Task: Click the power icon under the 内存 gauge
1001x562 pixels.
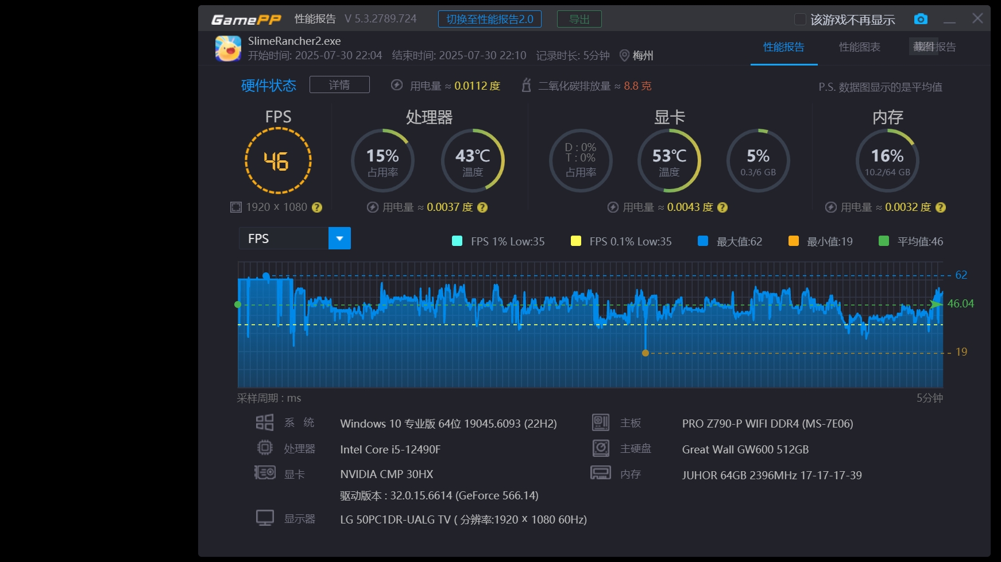Action: coord(831,207)
